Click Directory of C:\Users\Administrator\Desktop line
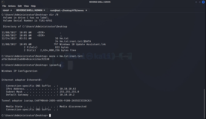 tap(35, 27)
